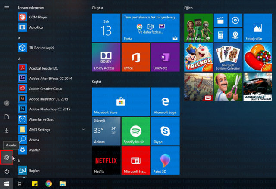
Task: Launch Candy Crush Saga tile
Action: 257,57
